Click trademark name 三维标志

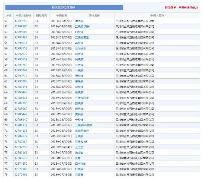(81, 48)
